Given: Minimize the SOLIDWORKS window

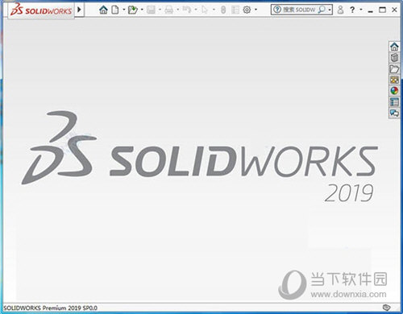Looking at the screenshot, I should pos(371,10).
